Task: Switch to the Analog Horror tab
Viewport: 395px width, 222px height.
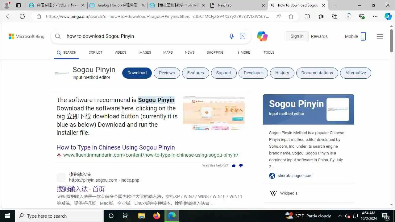Action: 117,5
